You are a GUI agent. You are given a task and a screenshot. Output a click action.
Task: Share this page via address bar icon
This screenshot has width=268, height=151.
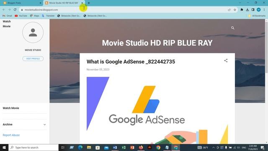pyautogui.click(x=229, y=10)
